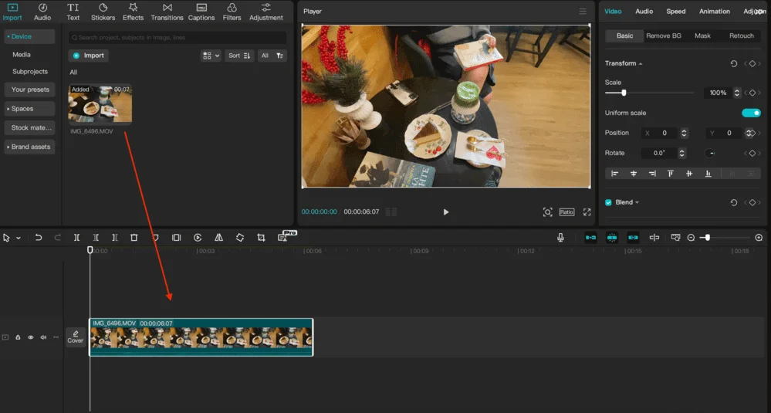Click the delete clip trash icon
Screen dimensions: 771x413
134,238
